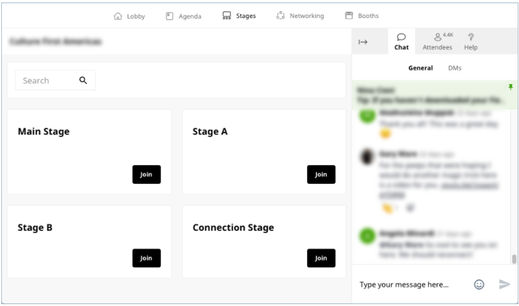Image resolution: width=519 pixels, height=306 pixels.
Task: Switch to DMs in chat
Action: 454,68
